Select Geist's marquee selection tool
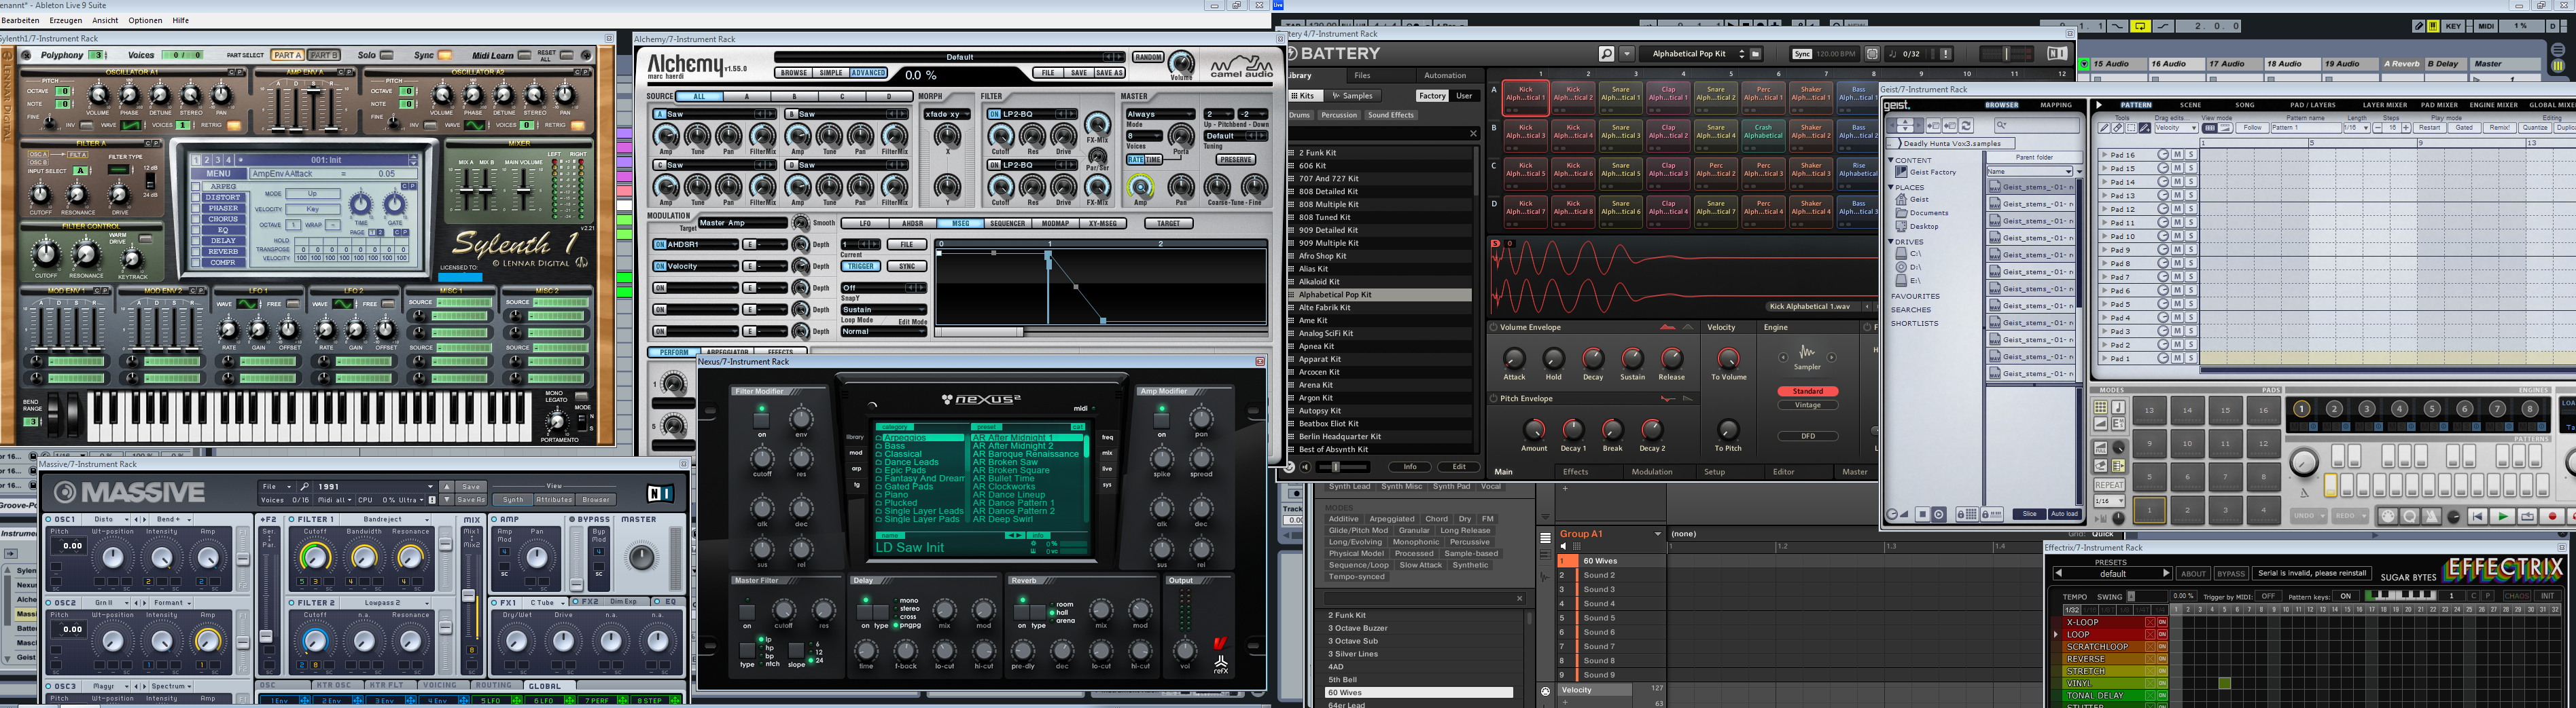 [2131, 128]
